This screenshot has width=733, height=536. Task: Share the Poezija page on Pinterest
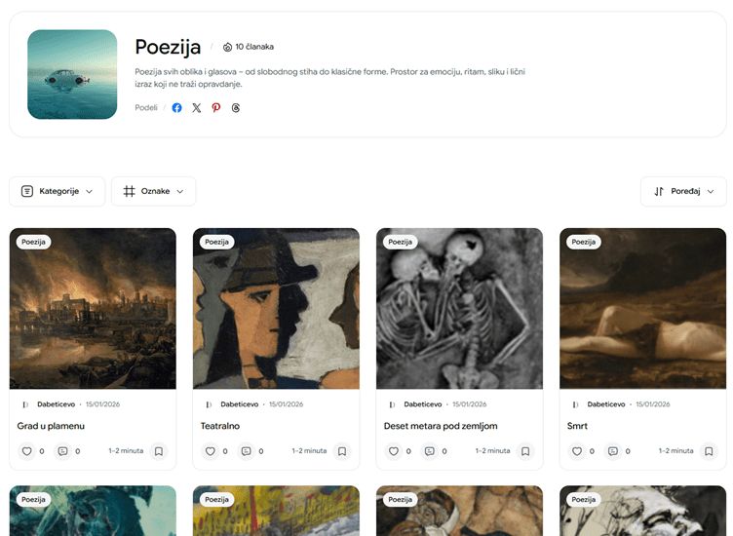(x=216, y=108)
